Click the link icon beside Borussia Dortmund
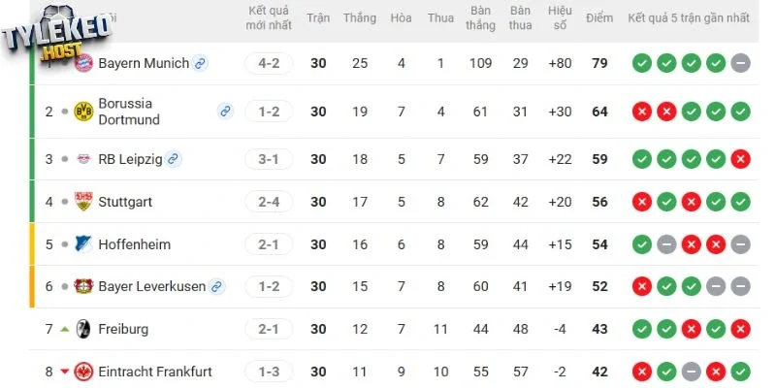The height and width of the screenshot is (388, 776). tap(225, 112)
